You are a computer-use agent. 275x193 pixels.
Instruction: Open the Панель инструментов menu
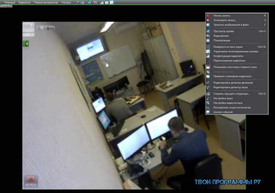pos(46,3)
